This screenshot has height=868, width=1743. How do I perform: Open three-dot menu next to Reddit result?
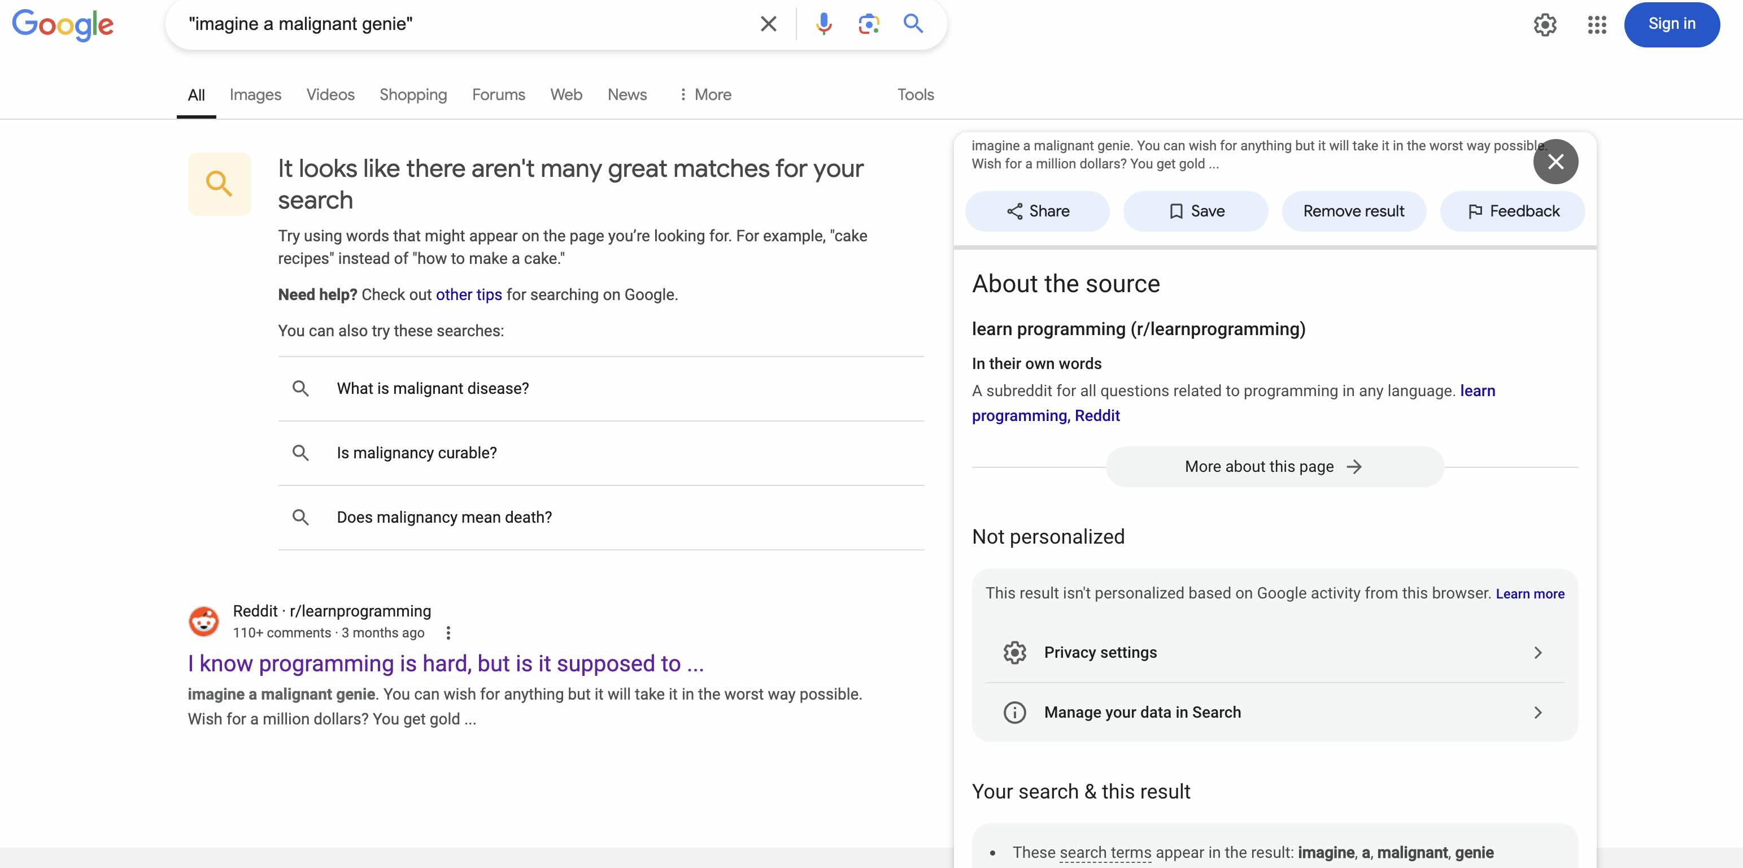(x=448, y=633)
